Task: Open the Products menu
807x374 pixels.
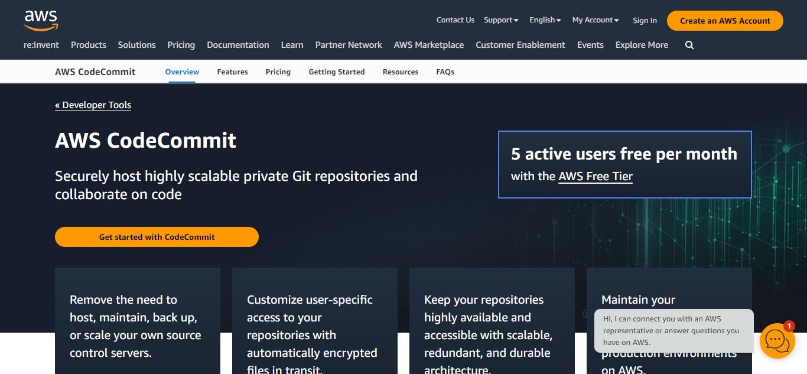Action: [89, 45]
